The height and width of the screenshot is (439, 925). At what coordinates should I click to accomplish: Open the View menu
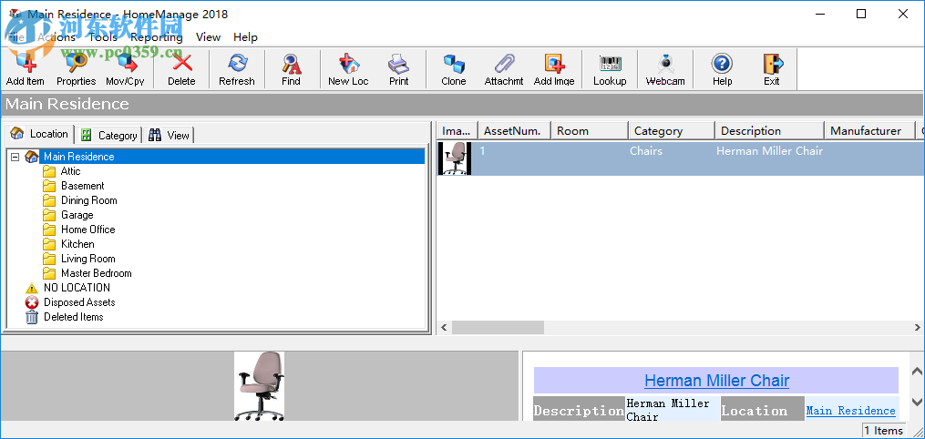click(209, 37)
